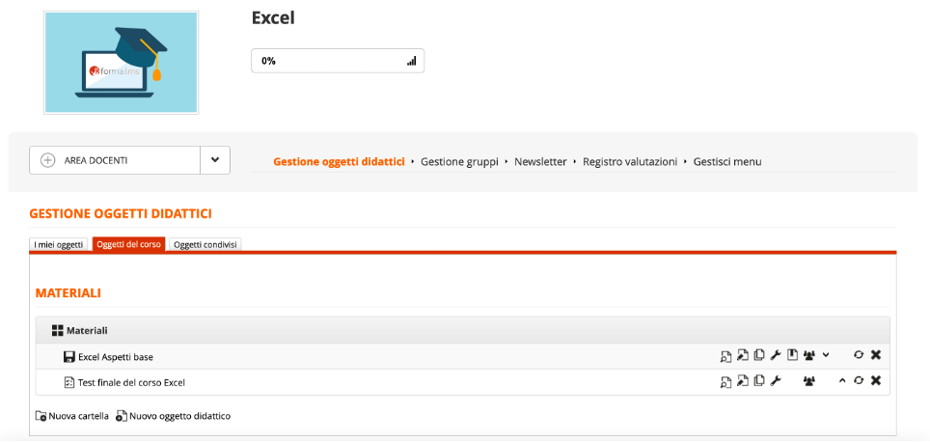Click the 0% course progress bar
Viewport: 930px width, 442px height.
coord(338,61)
